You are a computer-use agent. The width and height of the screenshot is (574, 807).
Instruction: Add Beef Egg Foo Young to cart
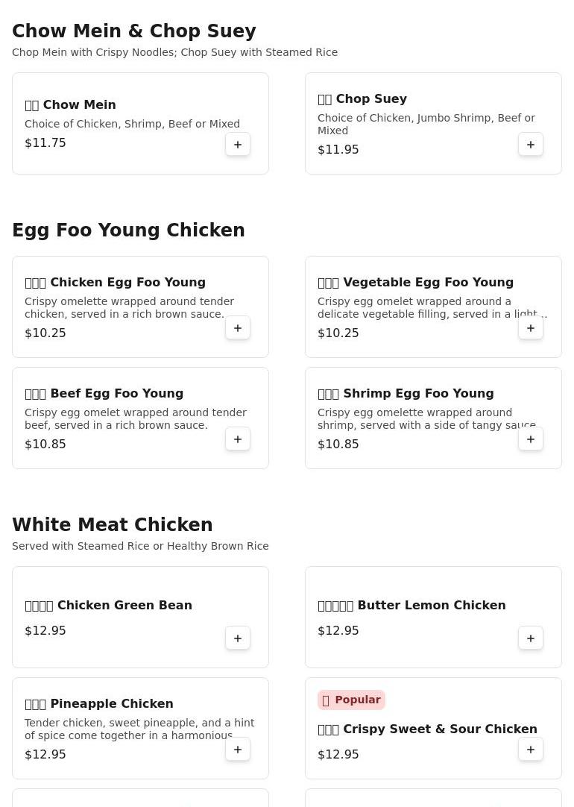[x=238, y=439]
